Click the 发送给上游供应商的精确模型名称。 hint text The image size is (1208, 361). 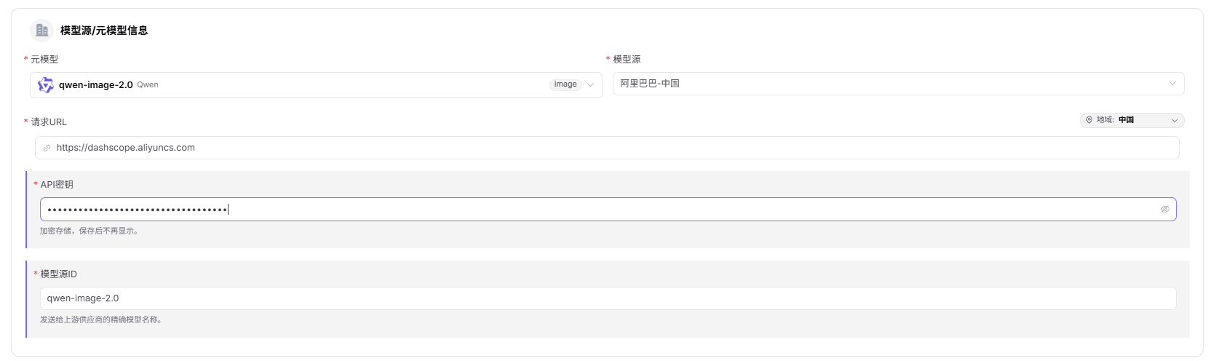100,320
